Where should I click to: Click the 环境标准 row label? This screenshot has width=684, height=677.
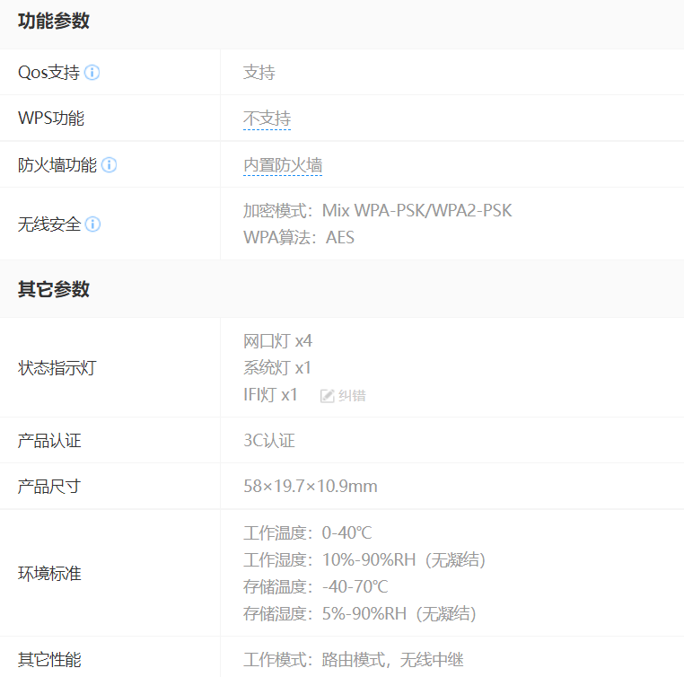click(49, 574)
